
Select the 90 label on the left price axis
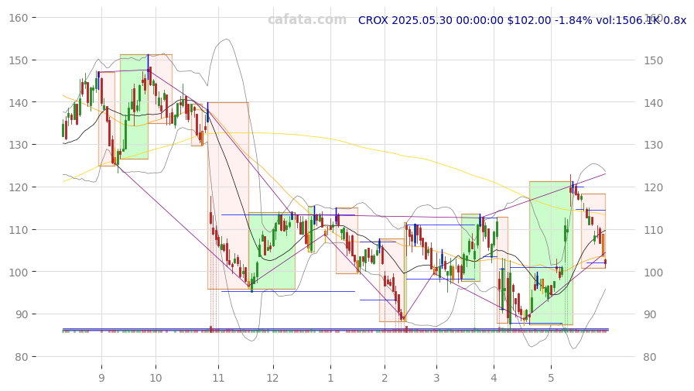[21, 314]
